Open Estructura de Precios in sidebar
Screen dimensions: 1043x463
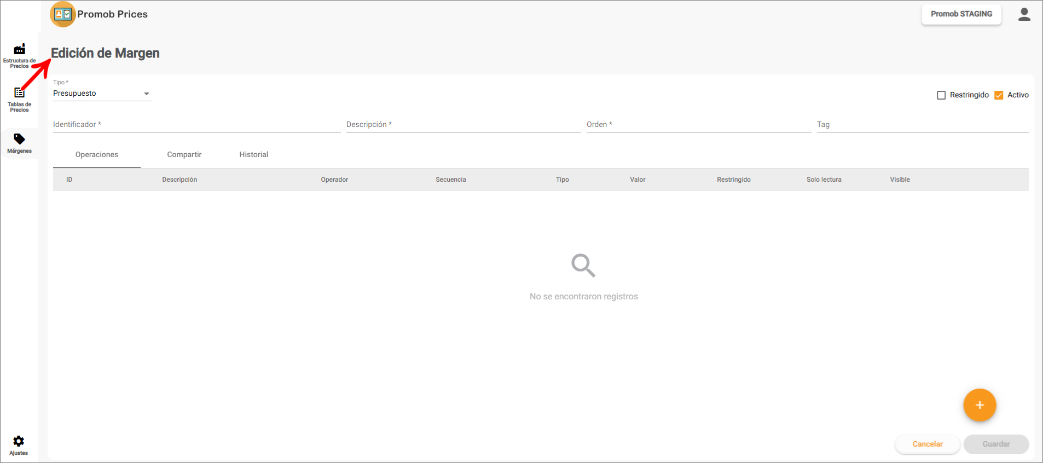point(19,56)
